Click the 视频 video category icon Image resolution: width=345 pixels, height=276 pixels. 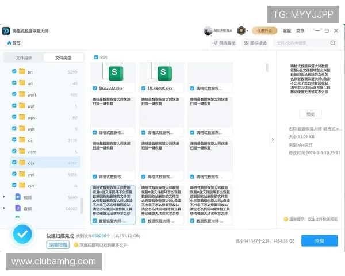(x=18, y=197)
